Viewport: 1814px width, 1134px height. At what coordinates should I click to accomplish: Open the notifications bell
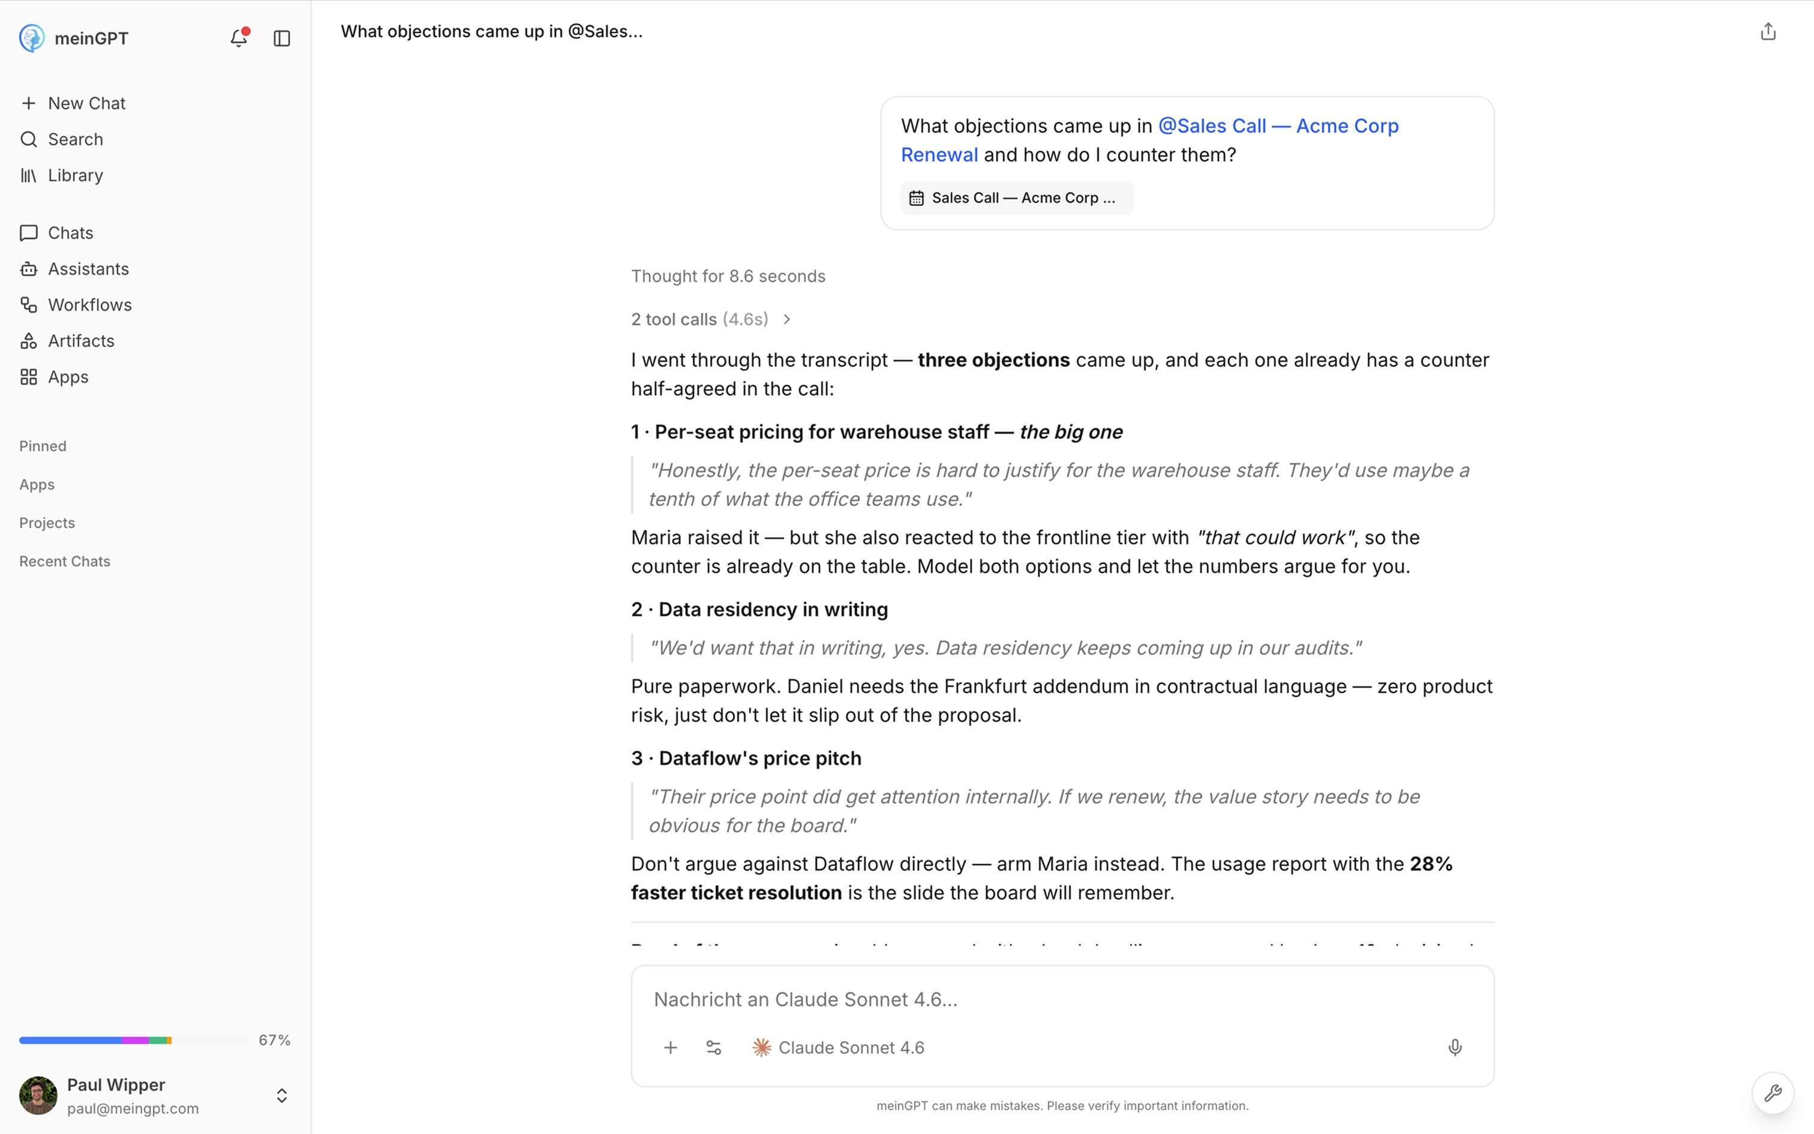point(239,37)
